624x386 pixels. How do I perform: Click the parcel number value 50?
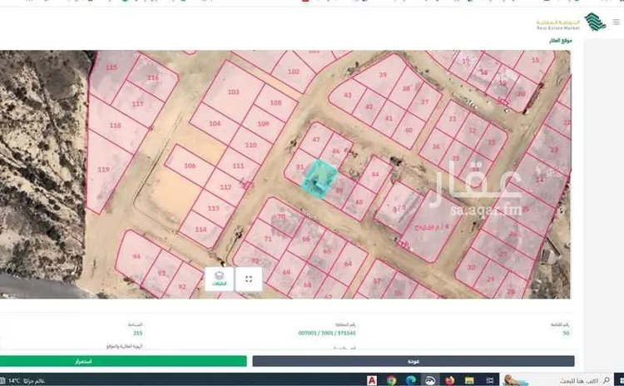566,333
